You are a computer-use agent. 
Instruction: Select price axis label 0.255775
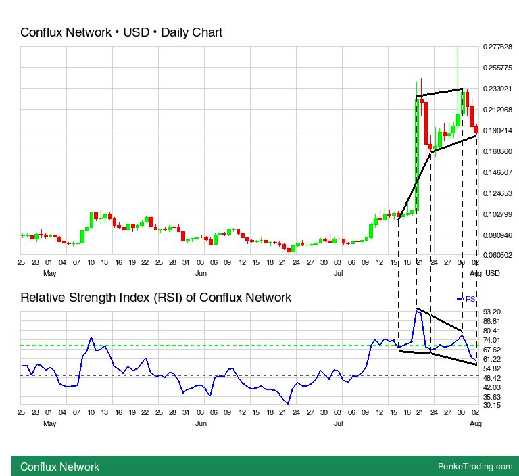(x=497, y=68)
